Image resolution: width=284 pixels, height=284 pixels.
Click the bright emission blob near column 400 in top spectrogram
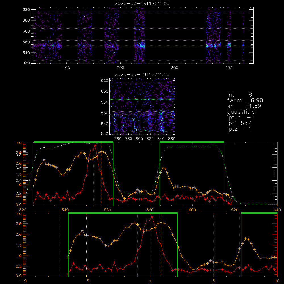click(x=229, y=45)
